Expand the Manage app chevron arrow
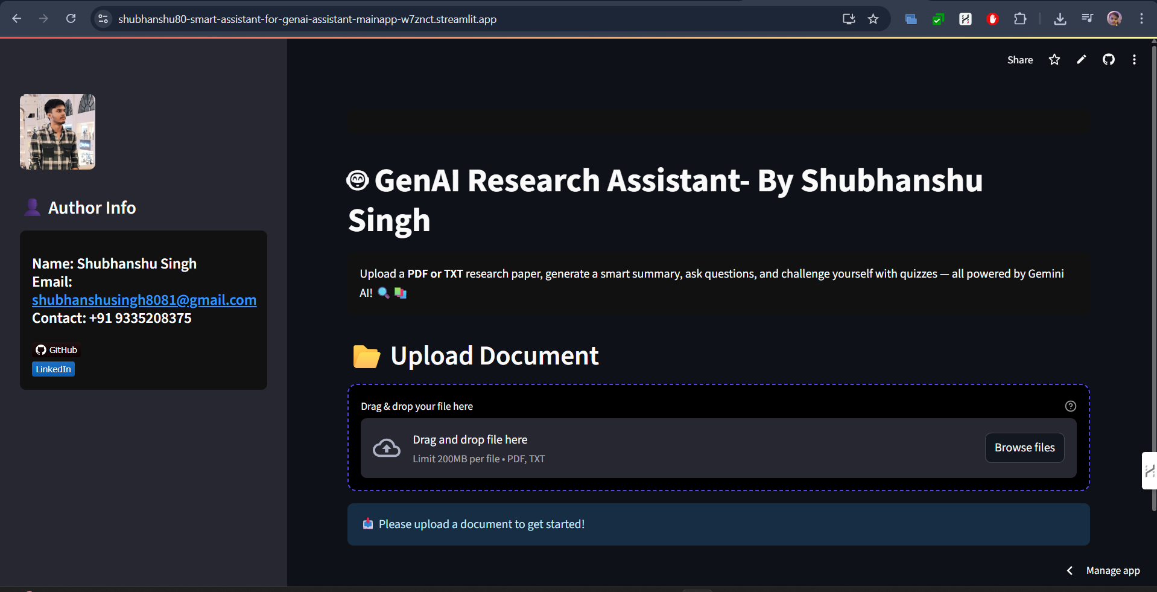Image resolution: width=1157 pixels, height=592 pixels. tap(1070, 571)
